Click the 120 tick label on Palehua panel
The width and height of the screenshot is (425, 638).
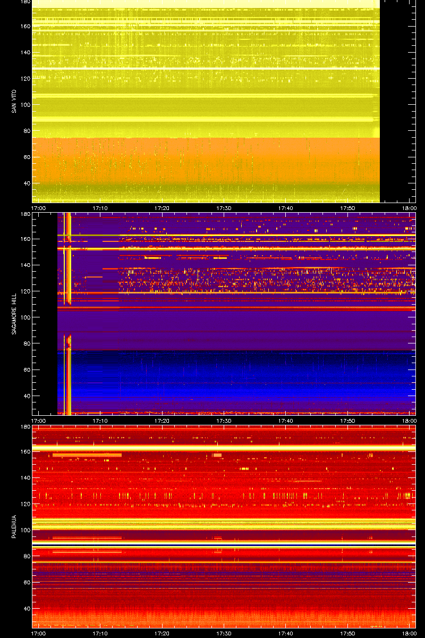coord(25,504)
